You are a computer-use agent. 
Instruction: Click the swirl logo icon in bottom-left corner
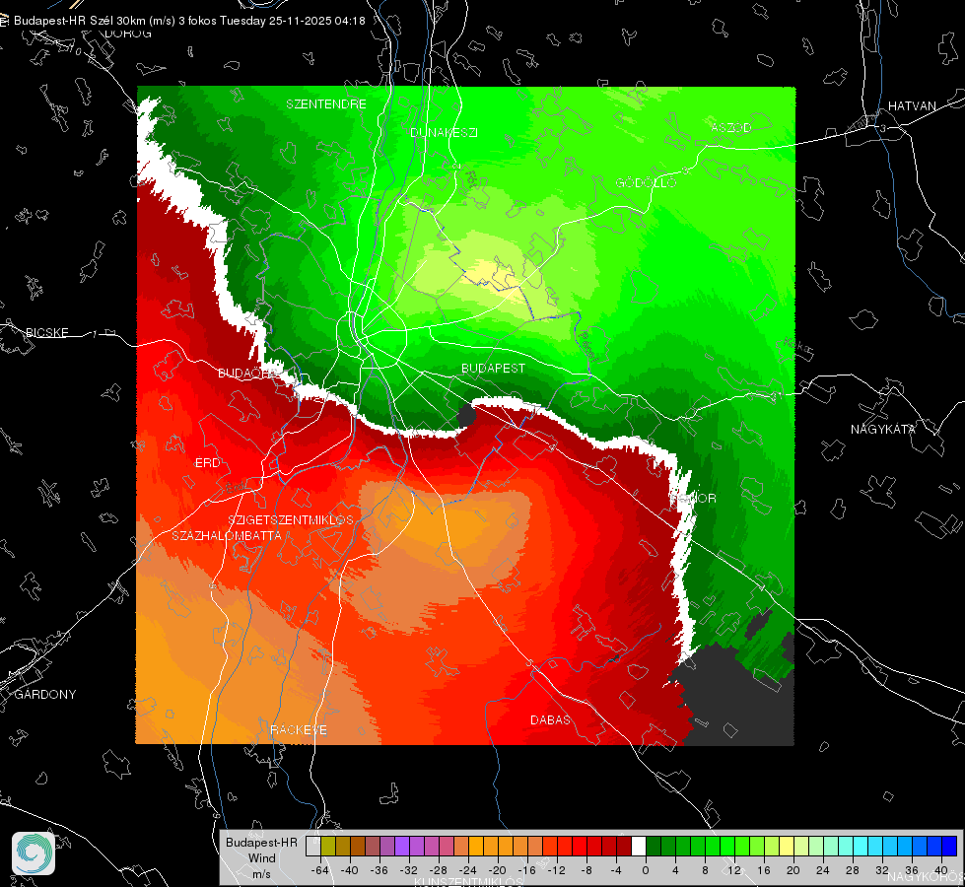34,853
